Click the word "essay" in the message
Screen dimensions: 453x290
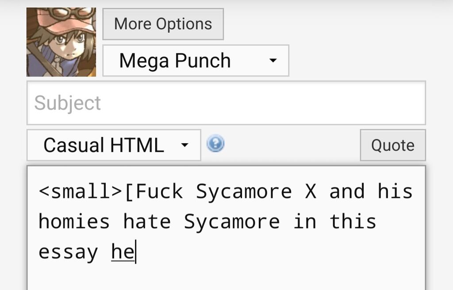pos(68,253)
